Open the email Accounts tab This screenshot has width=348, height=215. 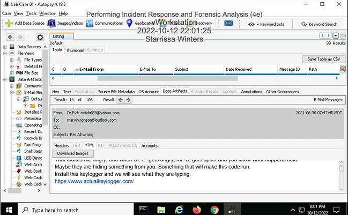150,146
